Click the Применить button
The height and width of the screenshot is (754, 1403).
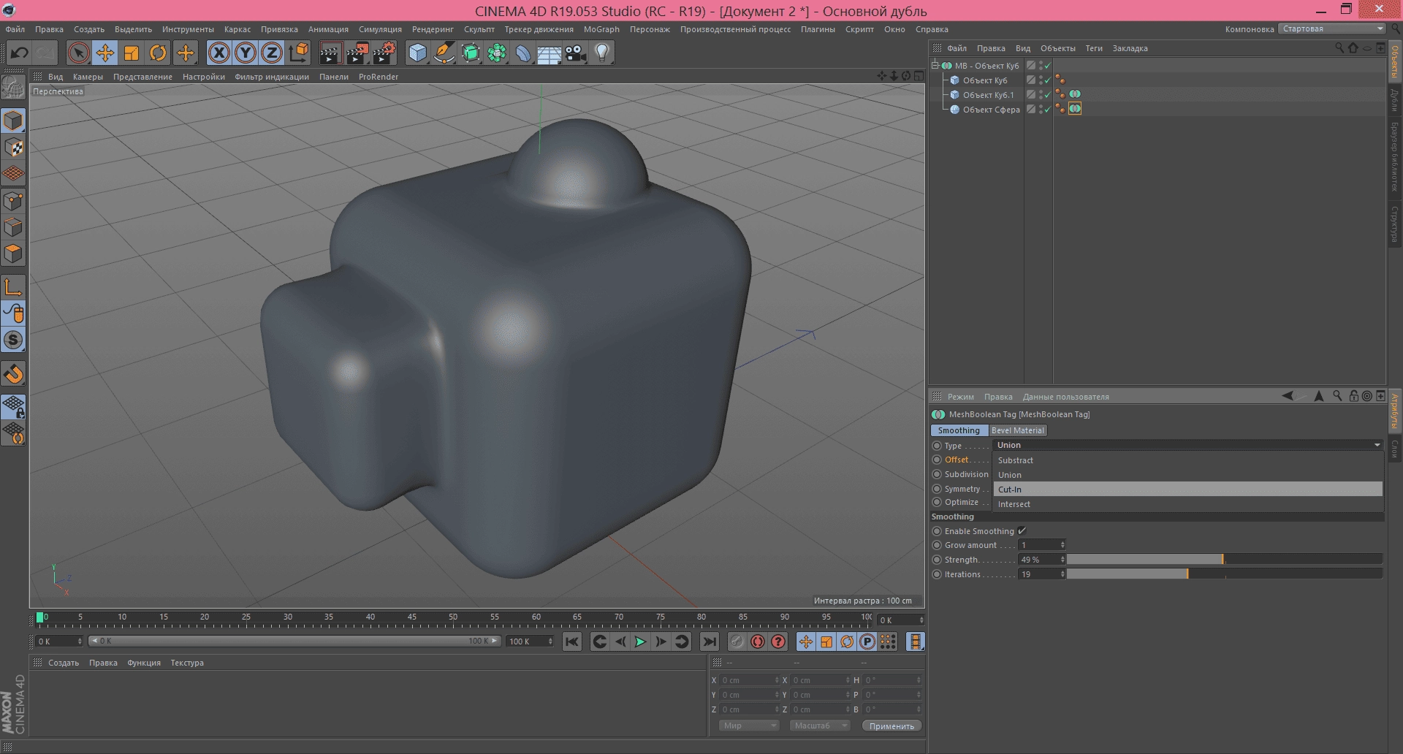coord(891,726)
